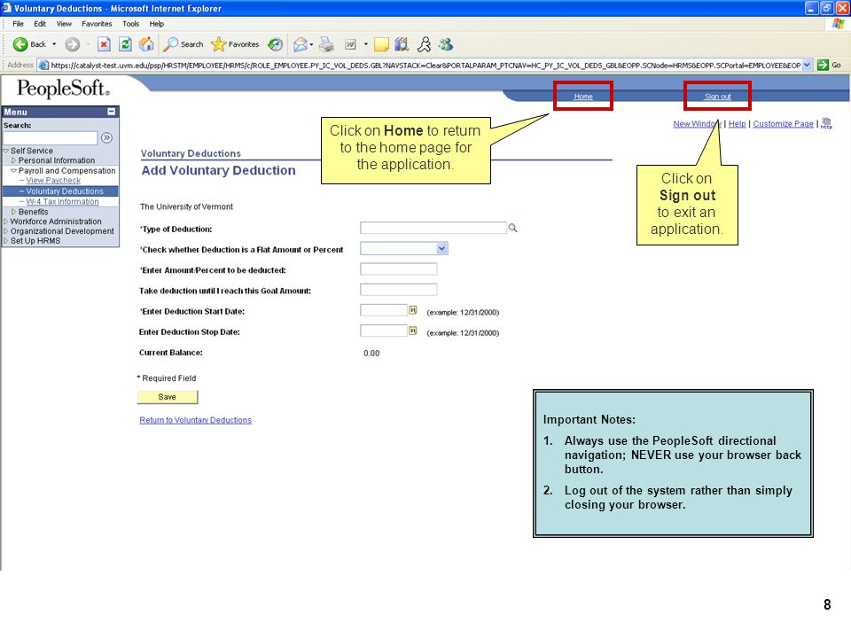Expand the Workforce Administration node
851x638 pixels.
[x=6, y=222]
